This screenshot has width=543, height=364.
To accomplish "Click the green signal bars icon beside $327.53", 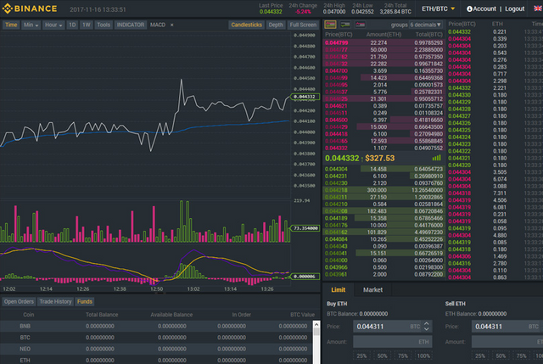I will point(436,158).
